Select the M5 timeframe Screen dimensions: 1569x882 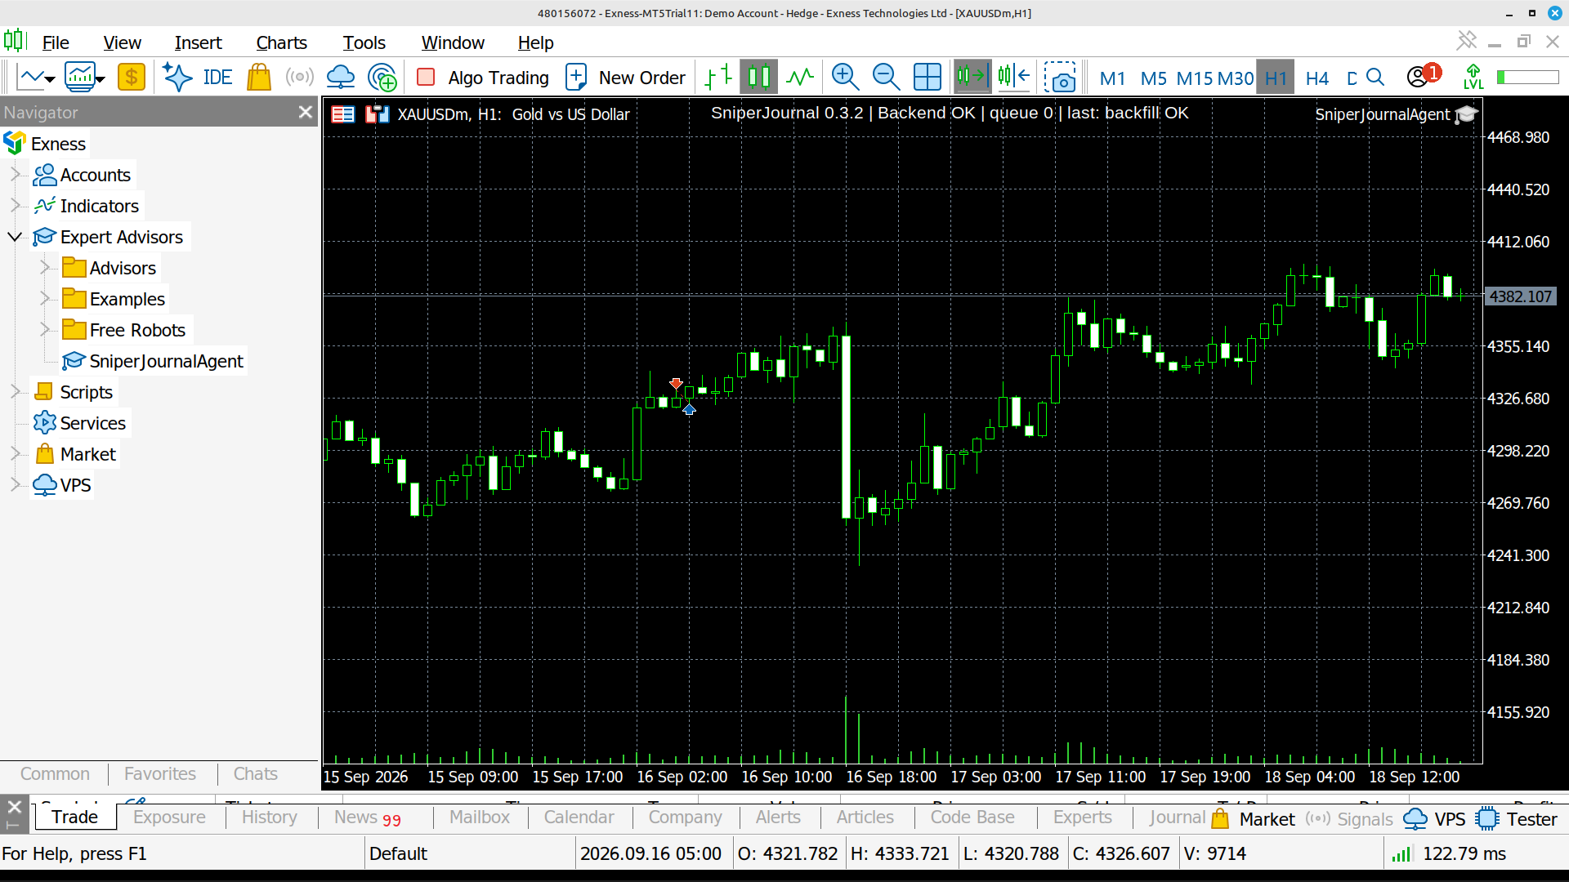click(x=1153, y=78)
